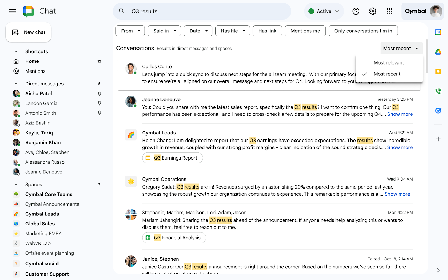Open the help icon
448x280 pixels.
pos(356,11)
